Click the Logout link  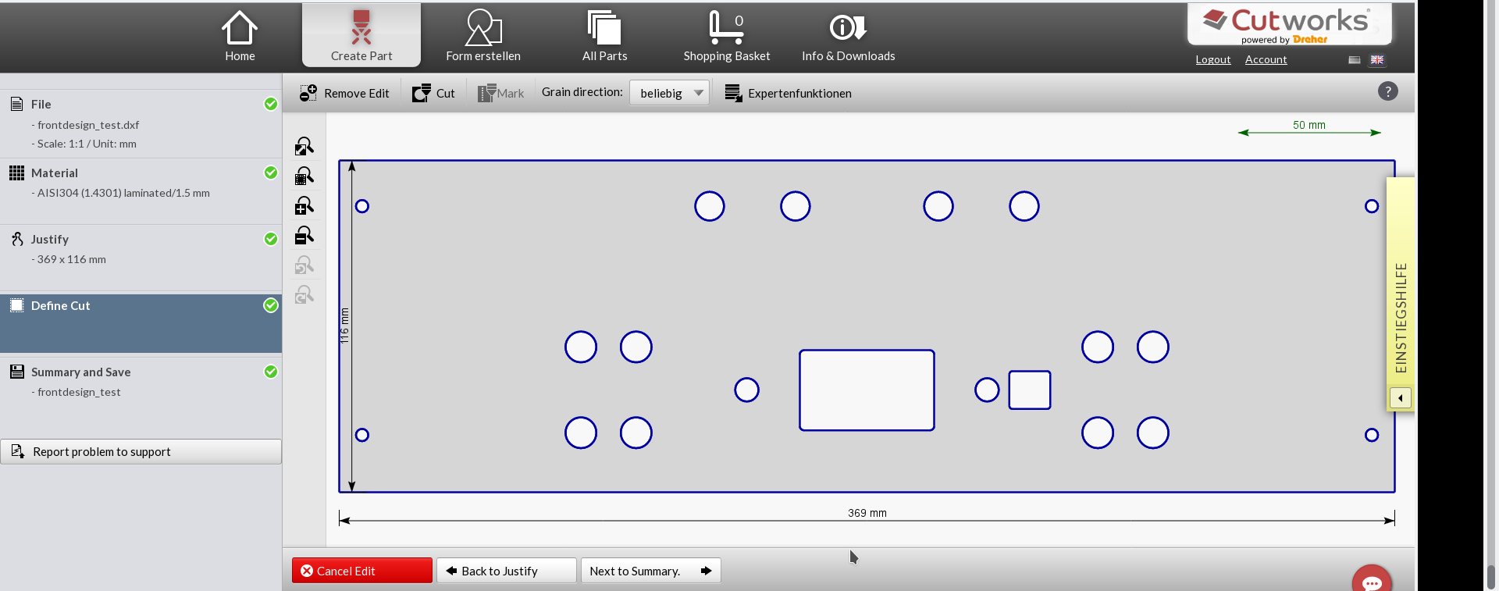pos(1212,59)
